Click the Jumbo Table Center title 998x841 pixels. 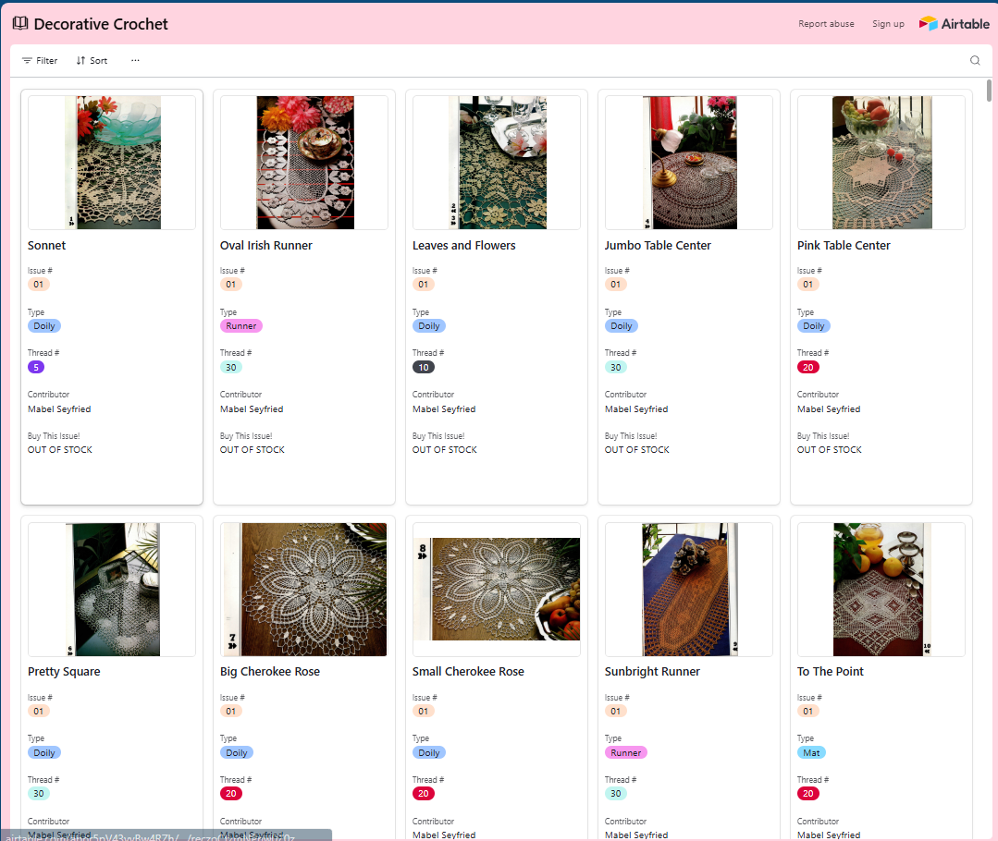coord(658,246)
